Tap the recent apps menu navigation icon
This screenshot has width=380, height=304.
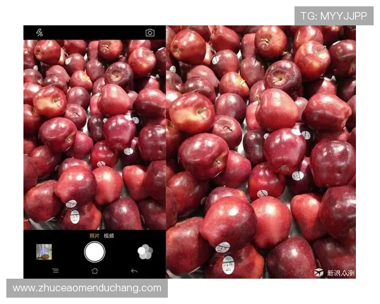coord(55,271)
